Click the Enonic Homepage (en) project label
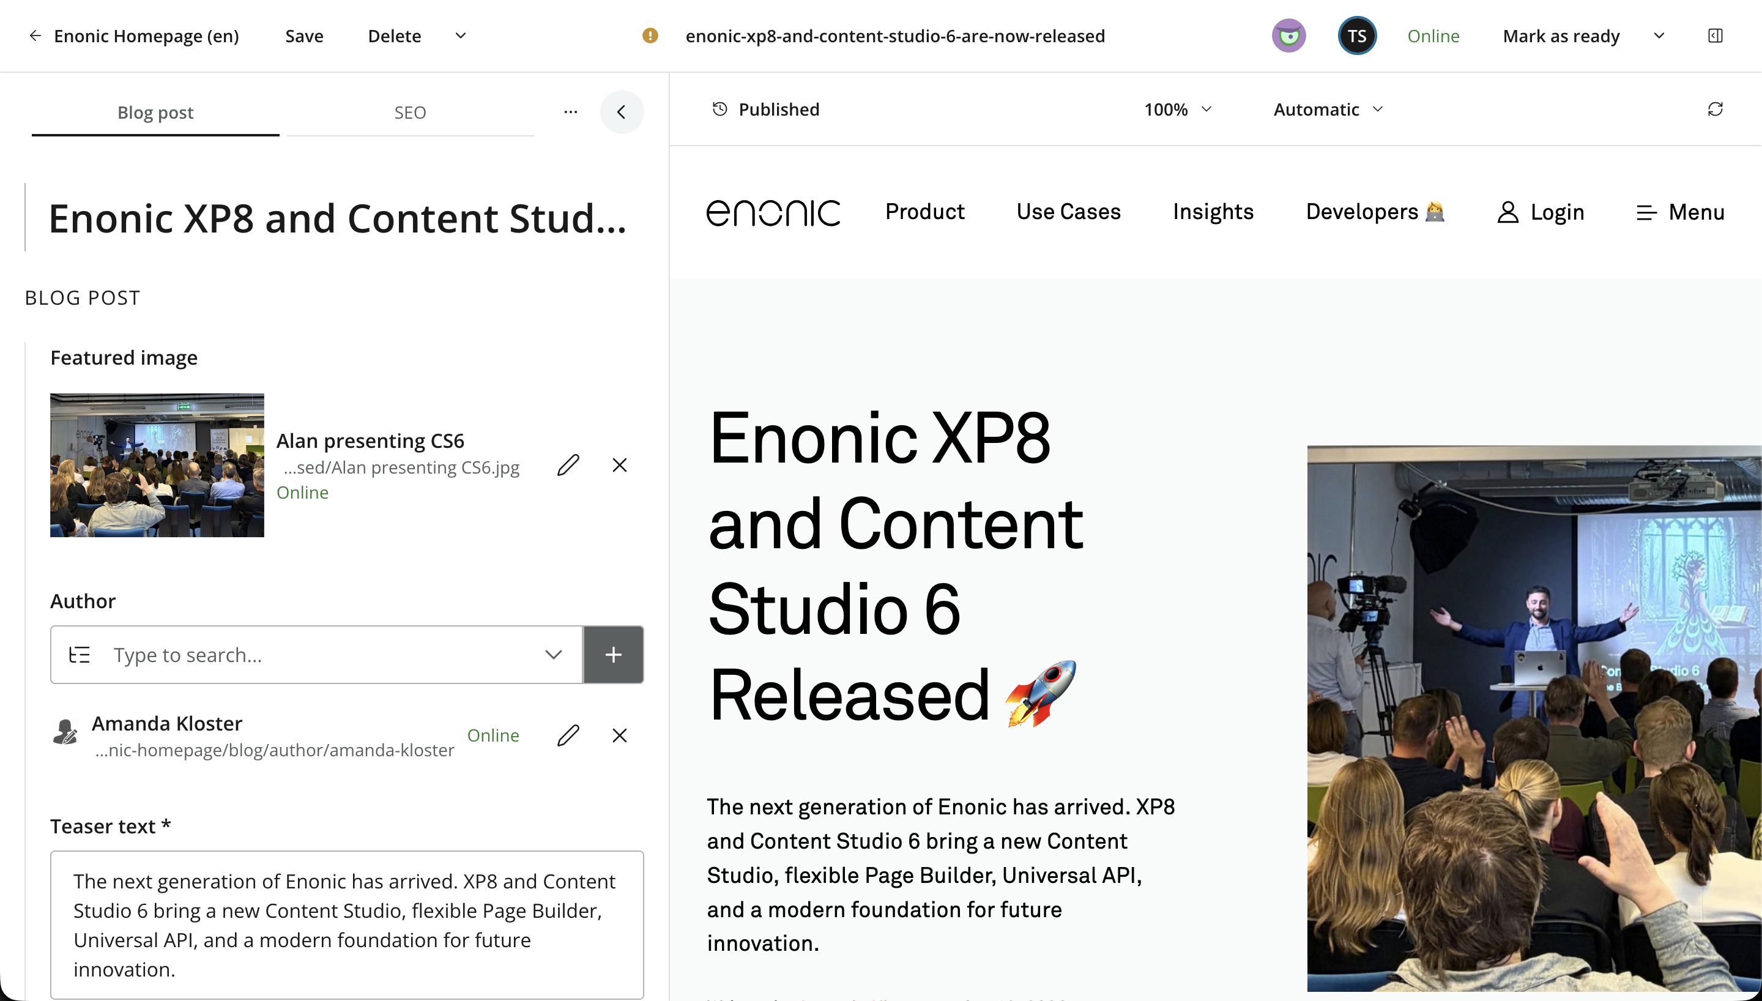This screenshot has width=1762, height=1001. pos(146,35)
